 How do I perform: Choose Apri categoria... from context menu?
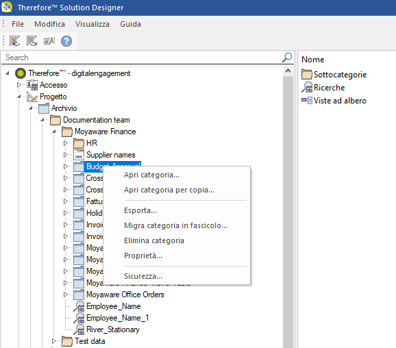point(177,175)
